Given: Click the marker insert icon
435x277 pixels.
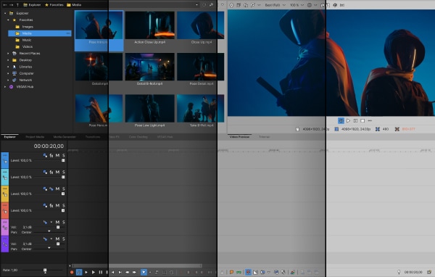Looking at the screenshot, I should (231, 273).
